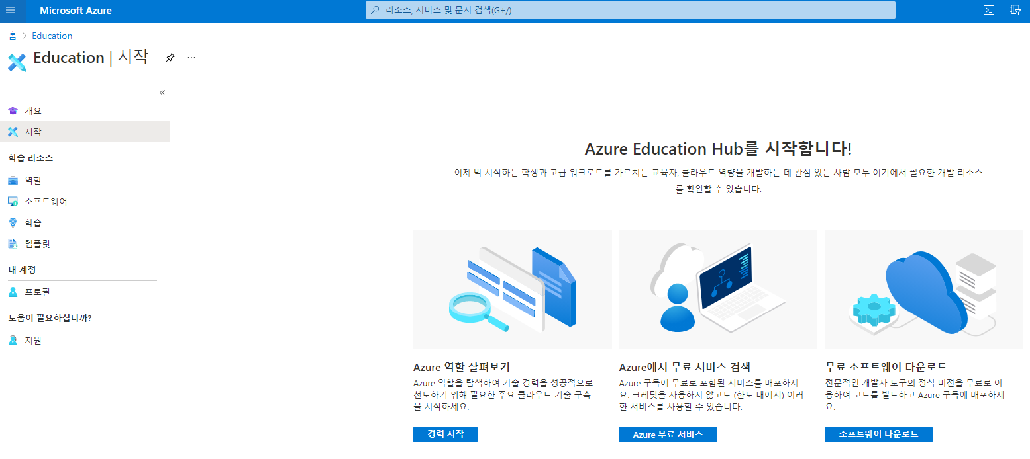The height and width of the screenshot is (459, 1030).
Task: Click the Azure 역할 살펴보기 heading
Action: click(x=462, y=367)
